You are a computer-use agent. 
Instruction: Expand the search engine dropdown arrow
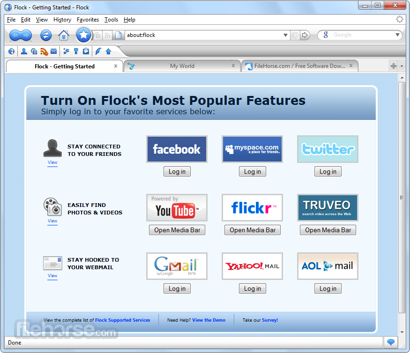tap(397, 35)
